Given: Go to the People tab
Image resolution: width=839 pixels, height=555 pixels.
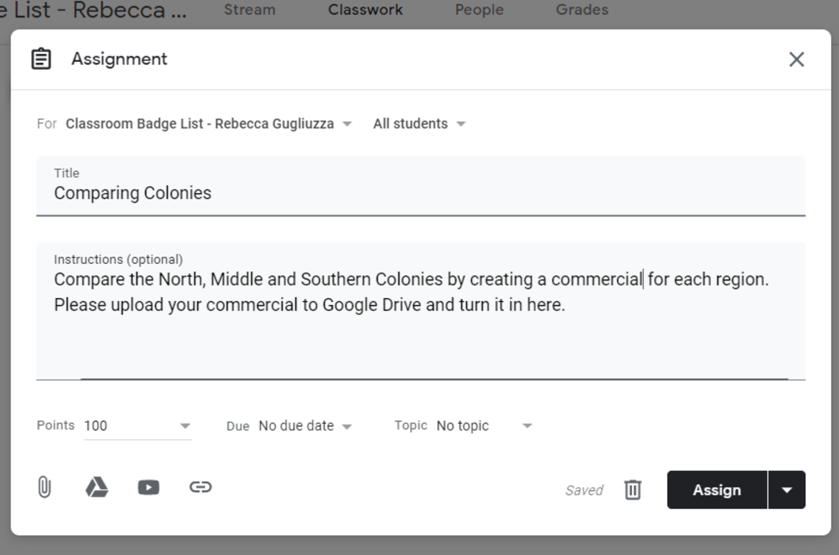Looking at the screenshot, I should [x=479, y=10].
